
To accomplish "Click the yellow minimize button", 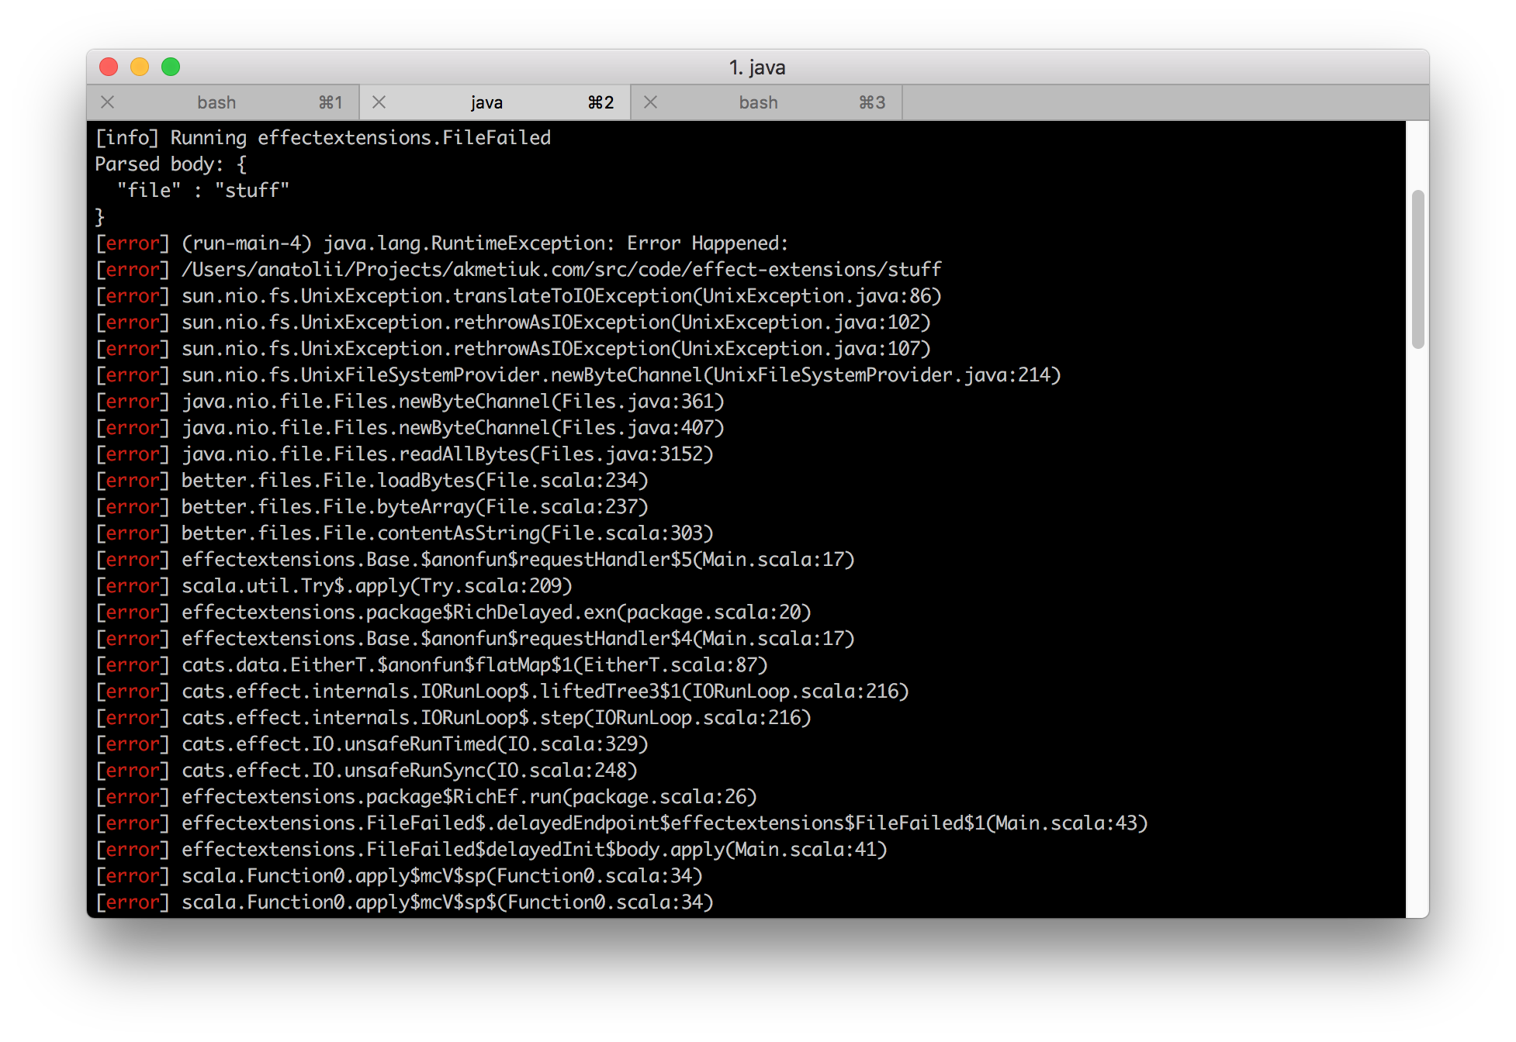I will click(140, 67).
